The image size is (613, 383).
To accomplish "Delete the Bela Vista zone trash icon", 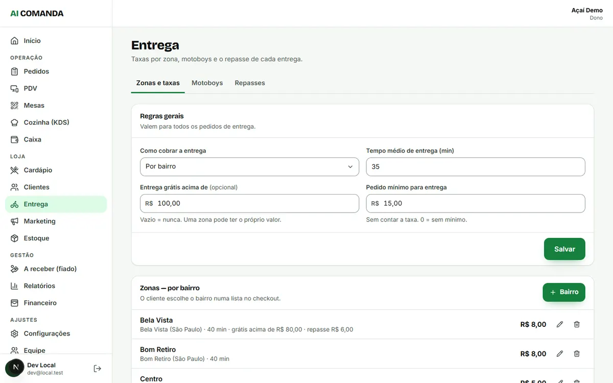I will (x=577, y=324).
